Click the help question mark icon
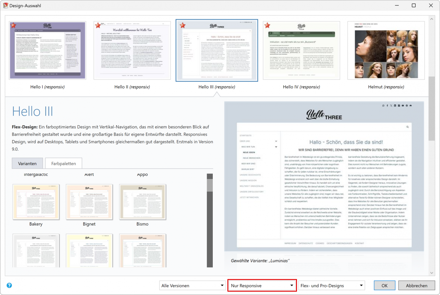This screenshot has width=440, height=295. click(9, 285)
